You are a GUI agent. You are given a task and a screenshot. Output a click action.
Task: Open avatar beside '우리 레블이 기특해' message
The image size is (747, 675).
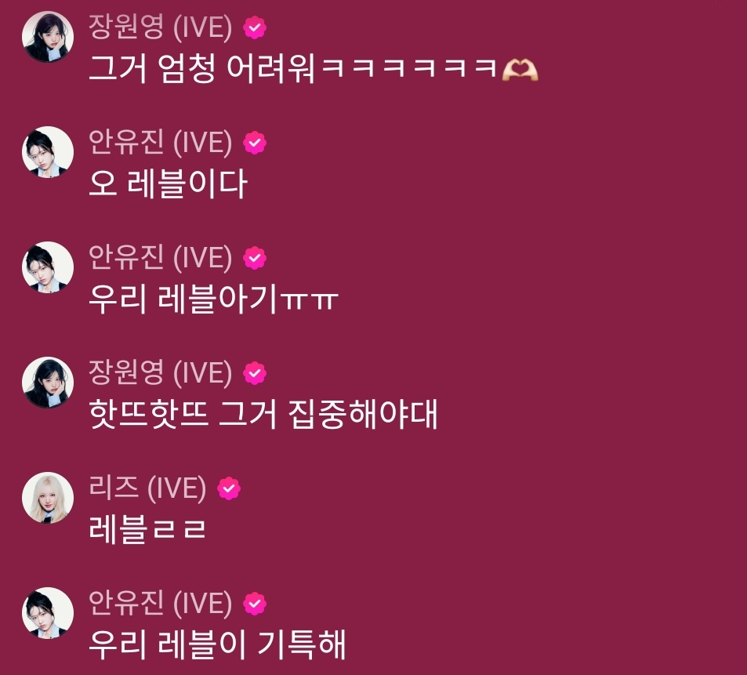pyautogui.click(x=48, y=613)
